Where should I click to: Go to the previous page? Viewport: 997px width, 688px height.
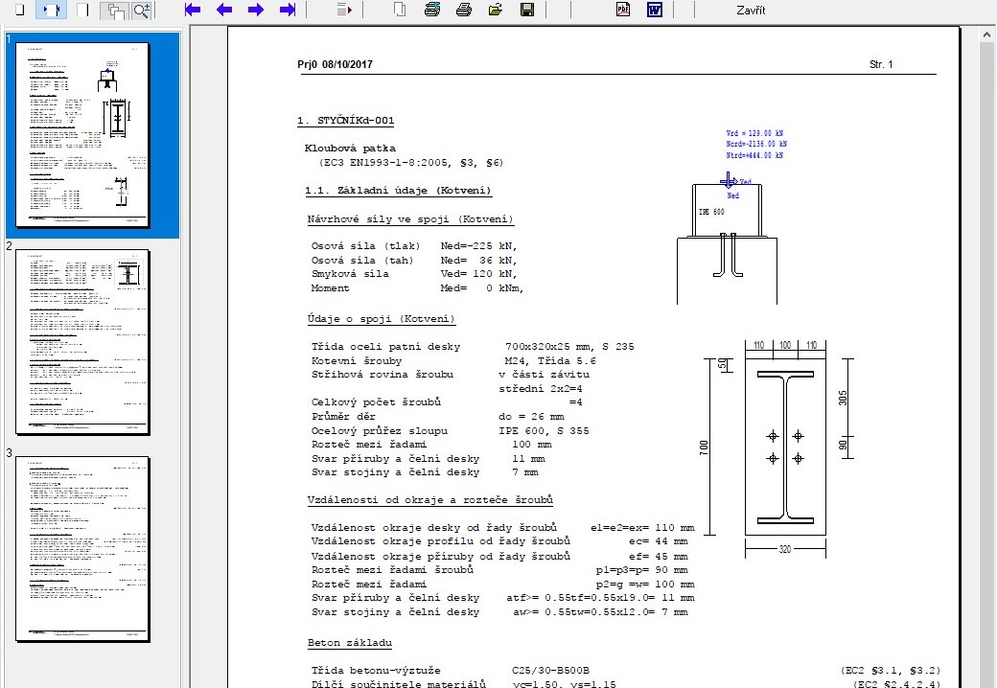click(x=223, y=10)
